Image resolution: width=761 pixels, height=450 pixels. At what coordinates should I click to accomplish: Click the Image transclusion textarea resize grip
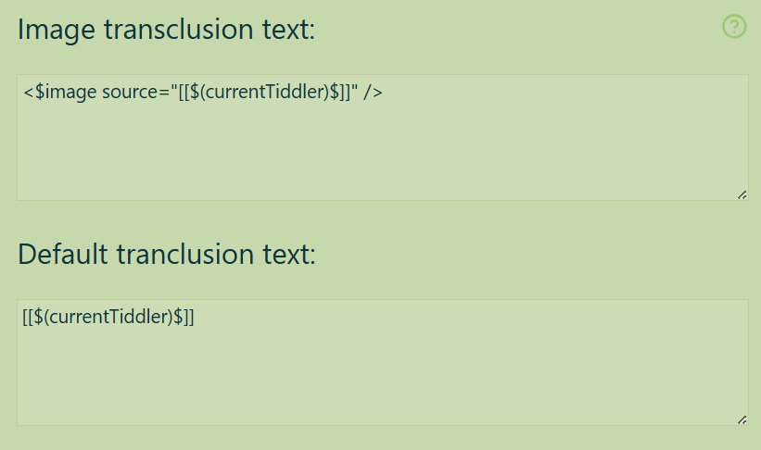pyautogui.click(x=742, y=195)
